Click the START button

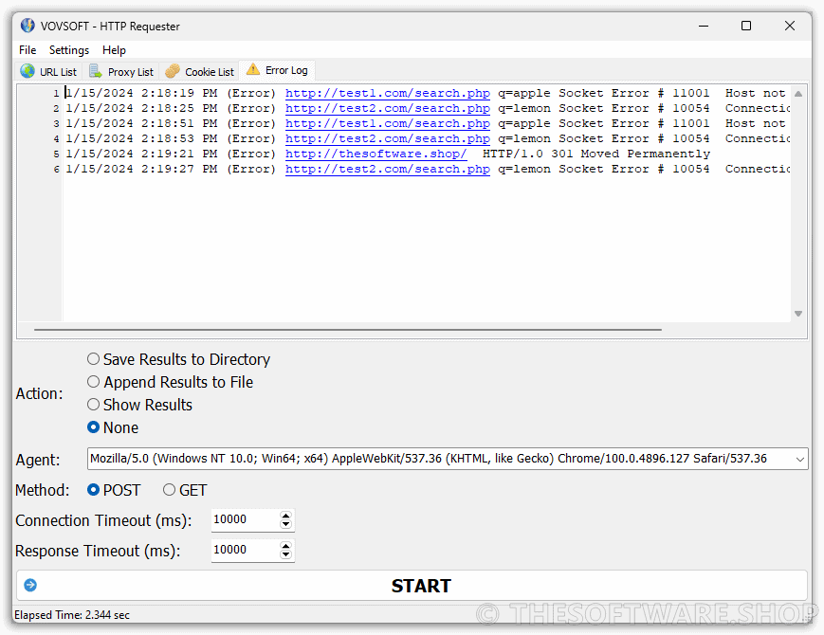click(412, 585)
